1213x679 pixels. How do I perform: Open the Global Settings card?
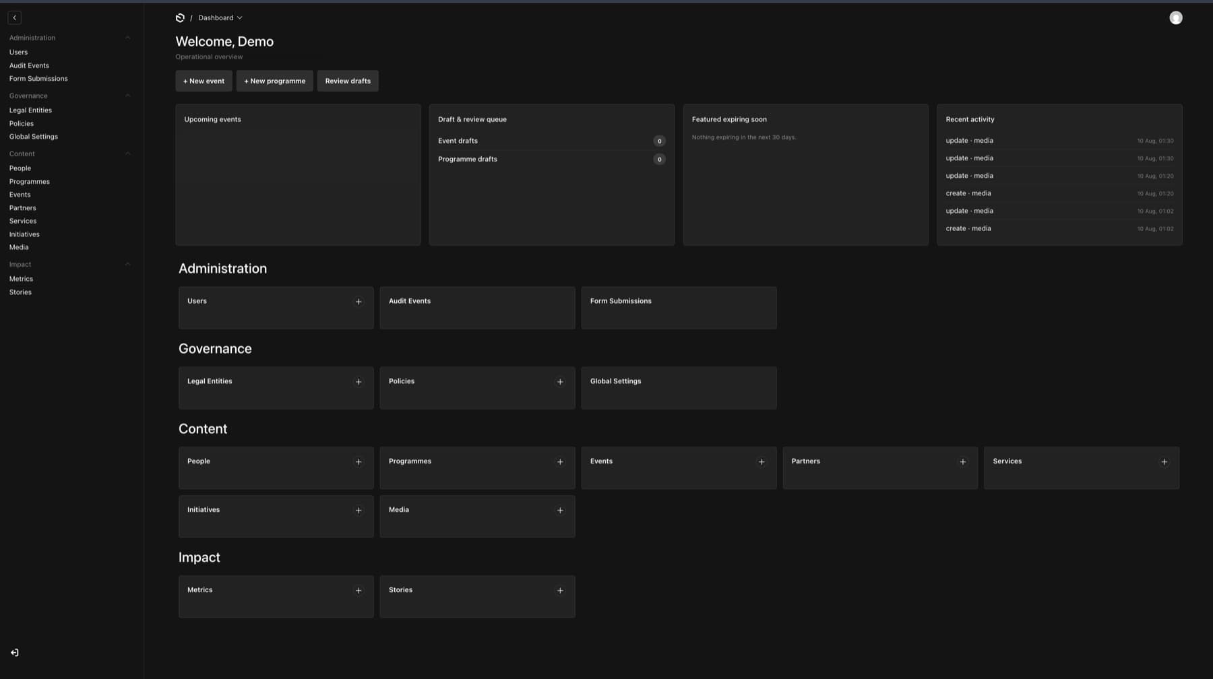coord(679,388)
